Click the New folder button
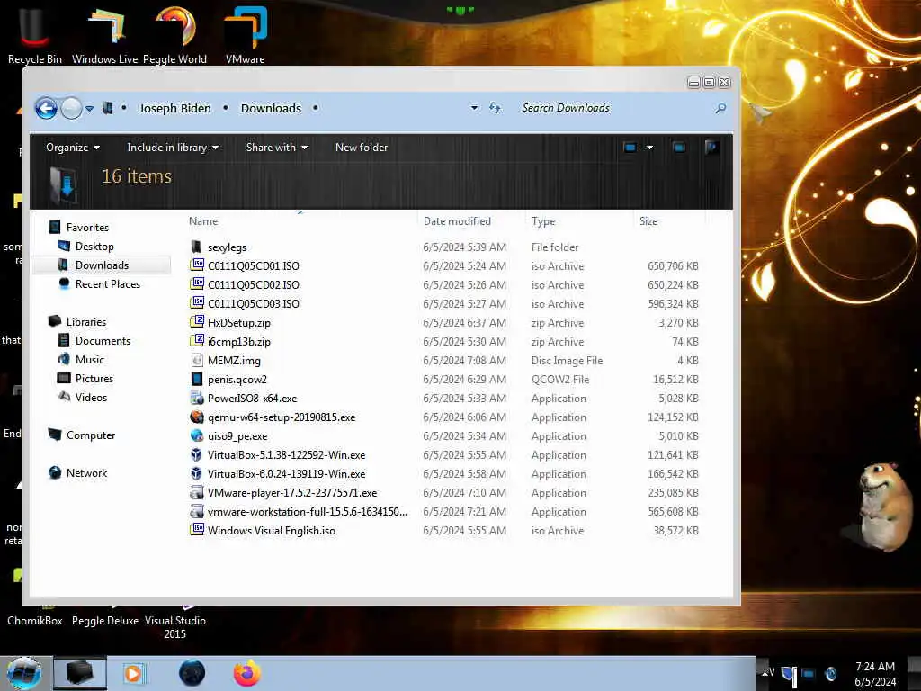 [362, 148]
